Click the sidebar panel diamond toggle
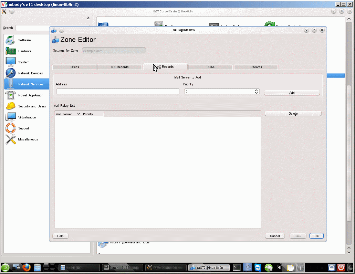Screen dimensions: 355x274 click(88, 18)
